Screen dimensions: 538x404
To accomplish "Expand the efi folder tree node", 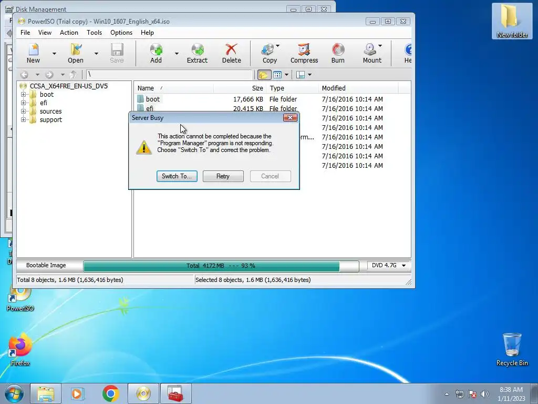I will pos(23,103).
